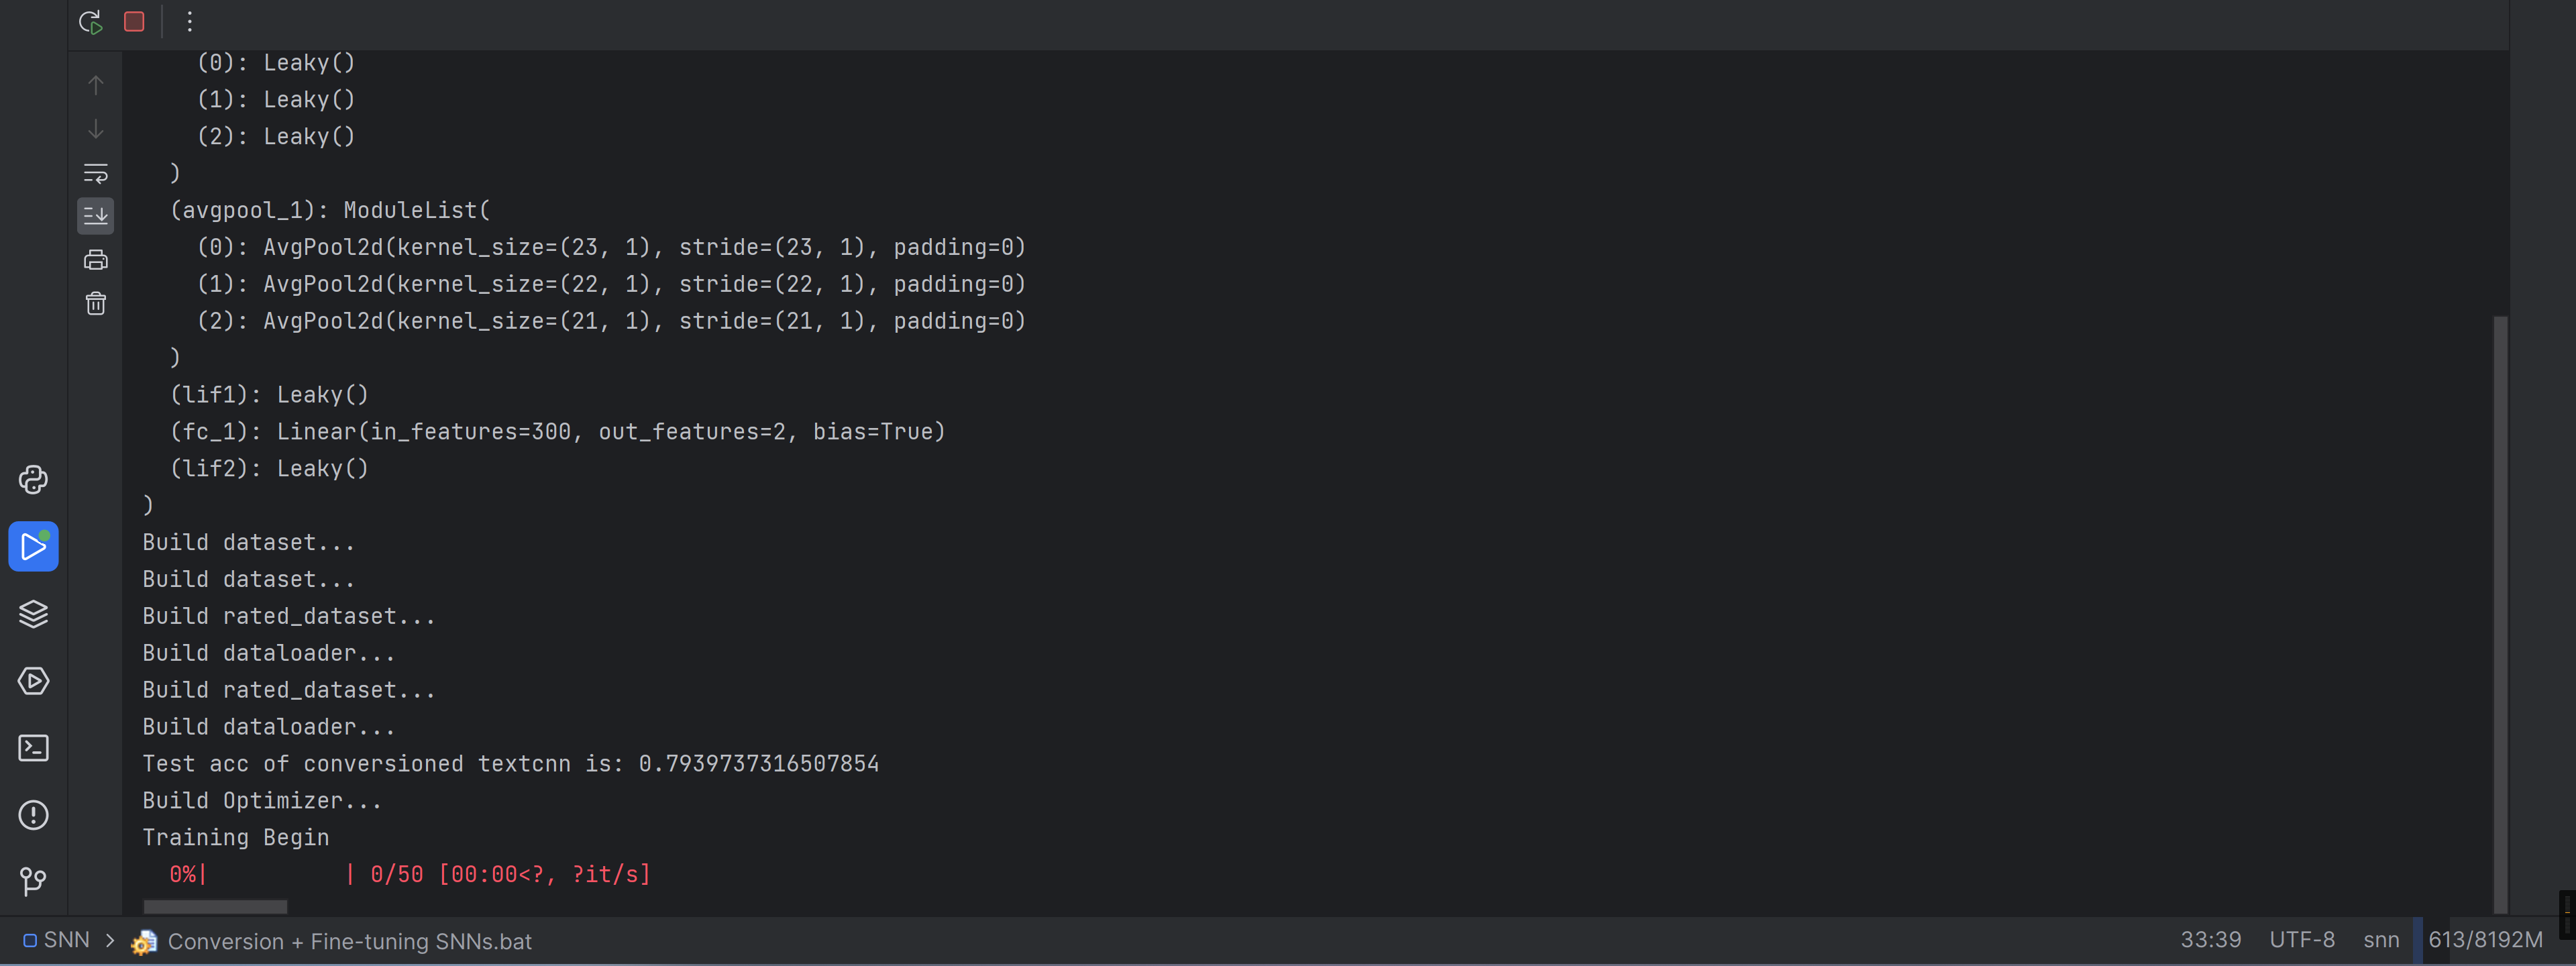Open the snn Python interpreter selector
The width and height of the screenshot is (2576, 966).
point(2380,940)
